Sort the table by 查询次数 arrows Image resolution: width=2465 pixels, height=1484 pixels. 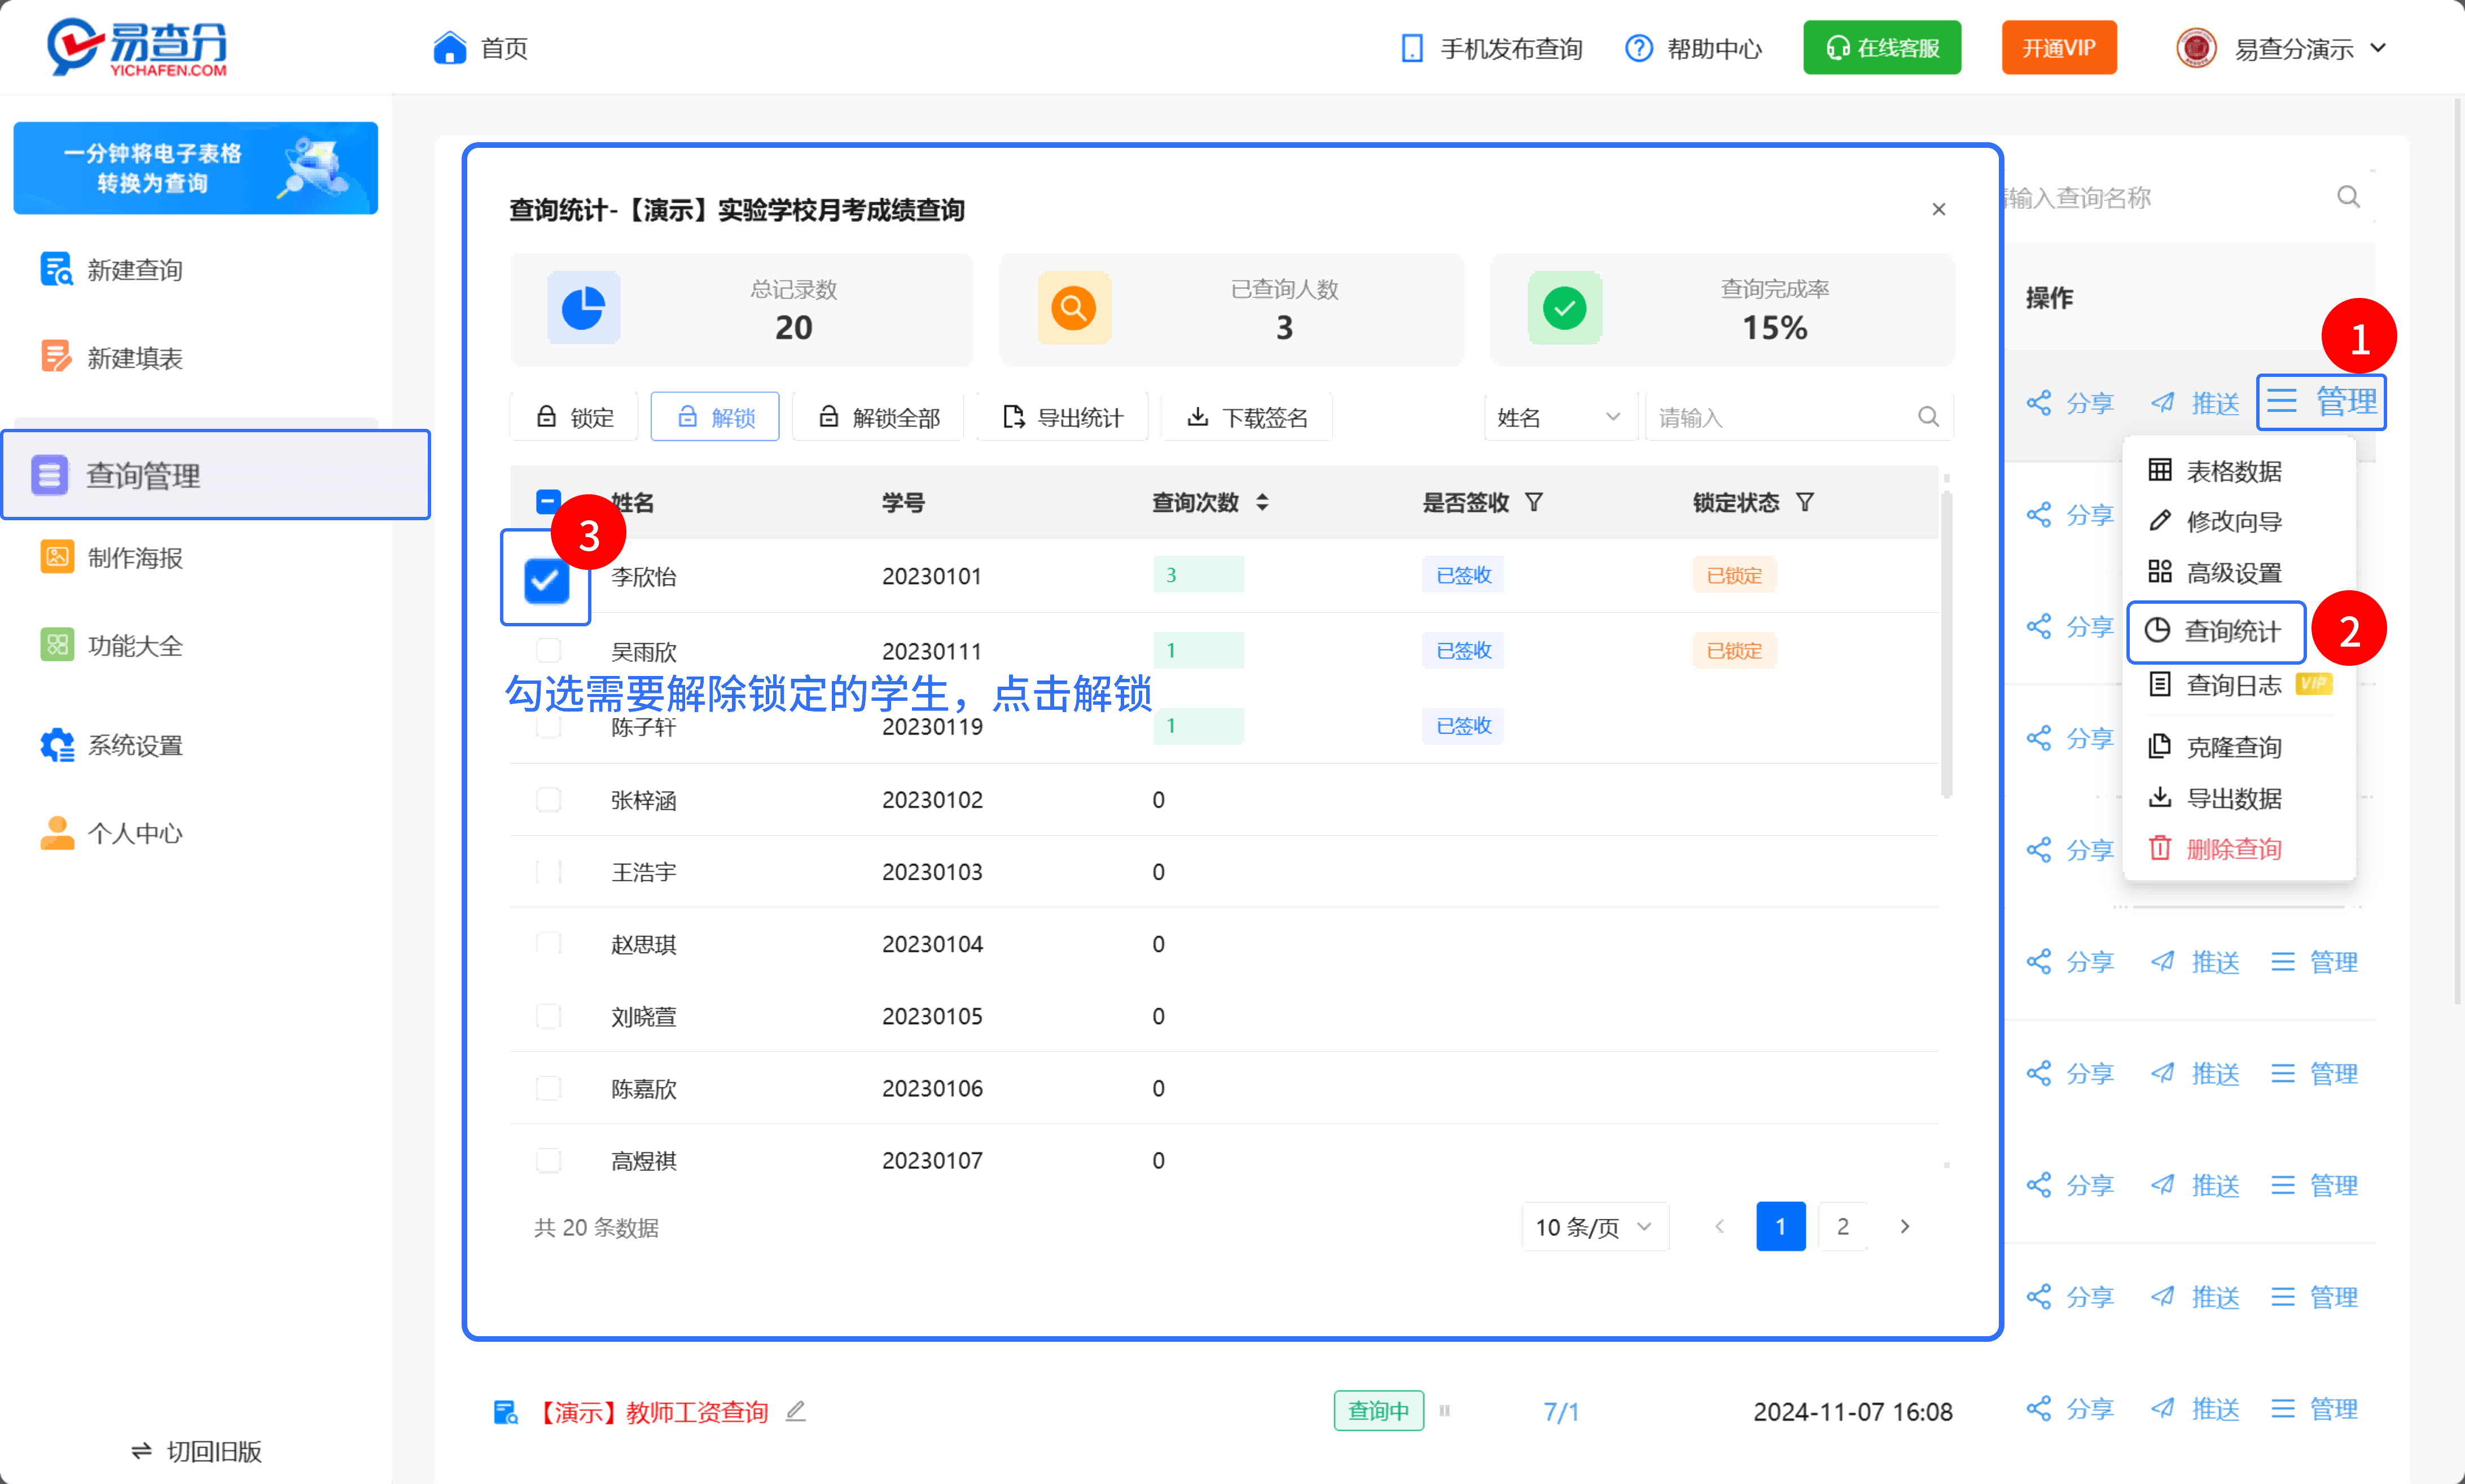[1262, 502]
